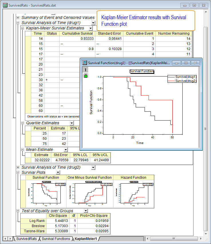Open dropdown next to Kaplan-Meier Survival Estimates
The height and width of the screenshot is (244, 211).
pyautogui.click(x=90, y=28)
